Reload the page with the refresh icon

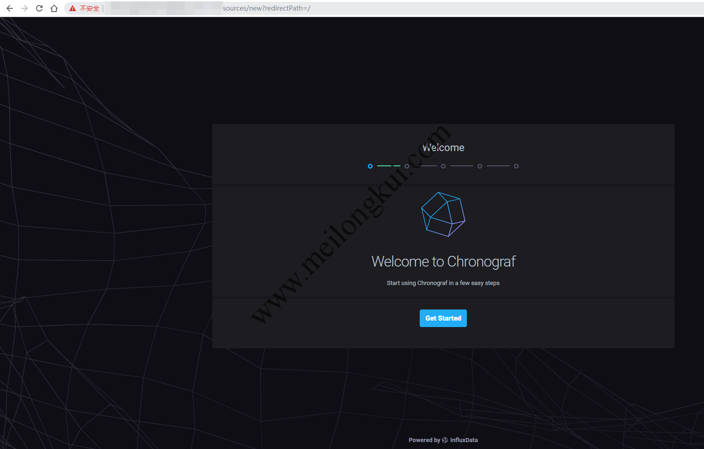(x=39, y=8)
